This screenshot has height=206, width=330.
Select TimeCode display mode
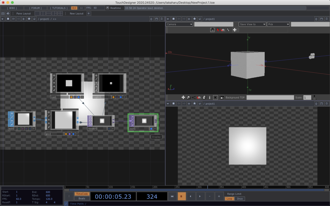82,194
